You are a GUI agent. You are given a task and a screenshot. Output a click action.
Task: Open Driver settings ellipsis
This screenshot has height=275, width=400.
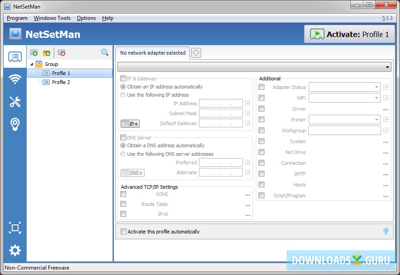386,109
